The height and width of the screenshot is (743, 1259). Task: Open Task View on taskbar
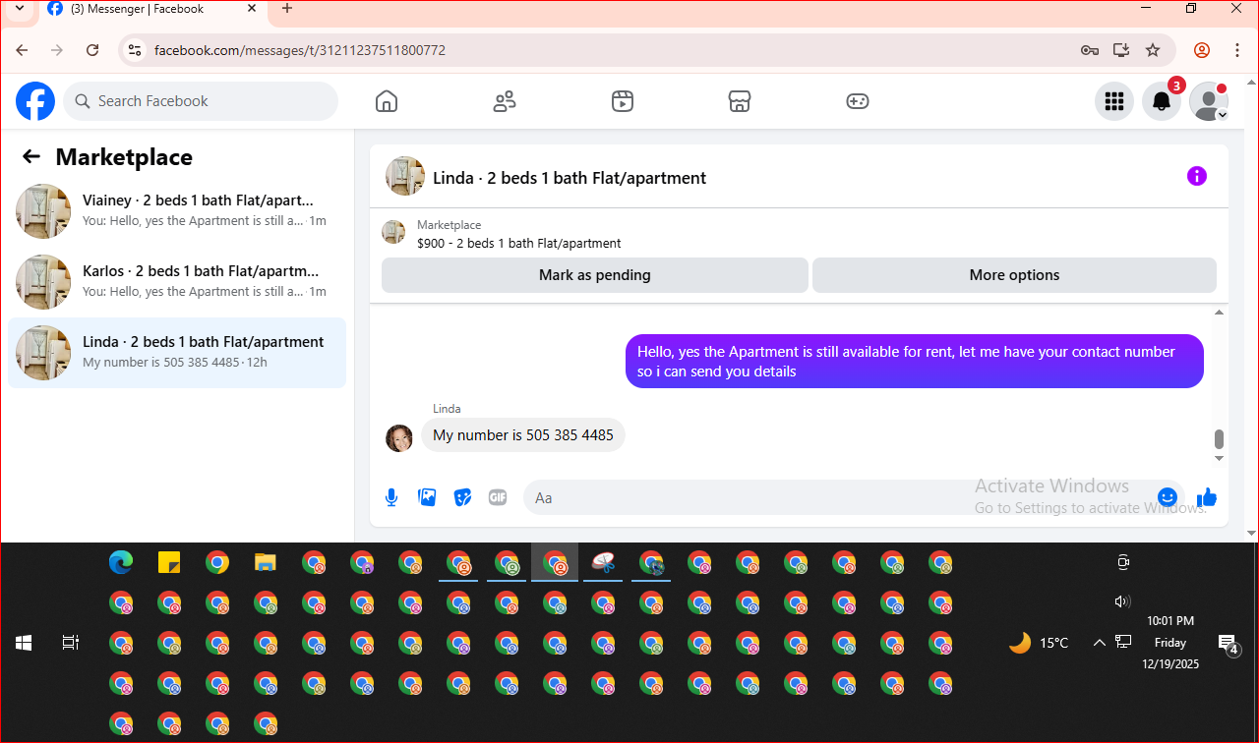71,643
